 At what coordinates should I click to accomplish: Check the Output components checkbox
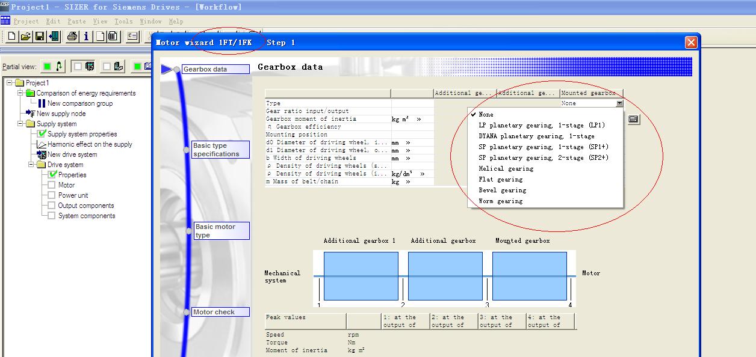point(52,206)
